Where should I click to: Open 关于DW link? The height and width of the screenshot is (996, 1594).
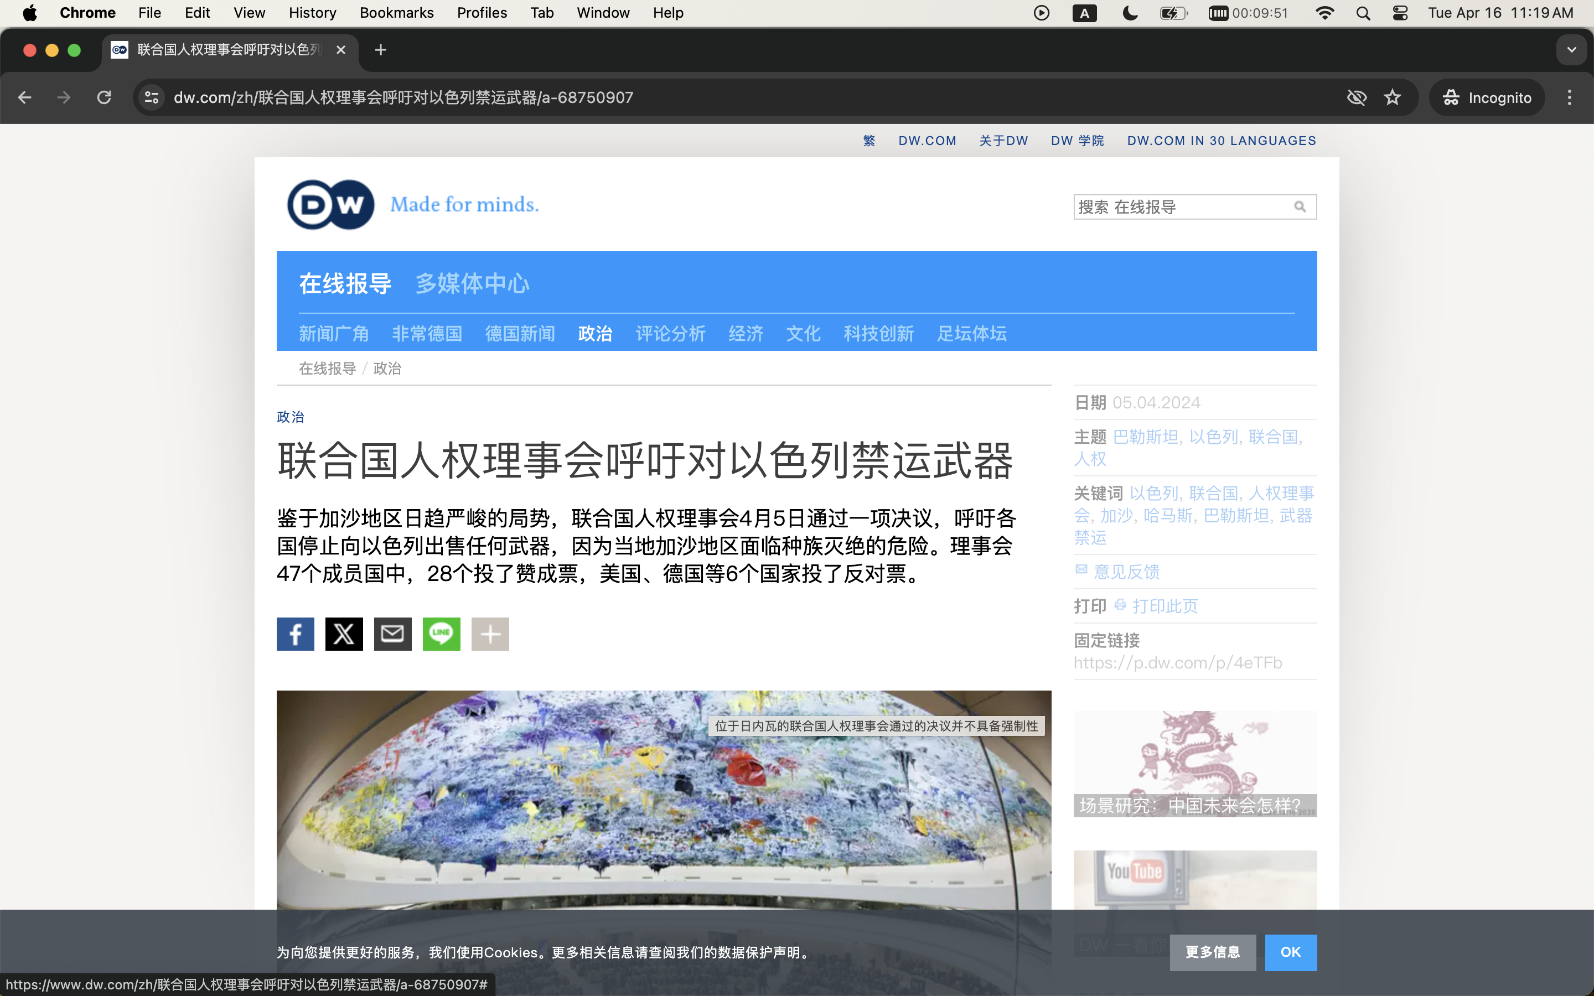1003,141
